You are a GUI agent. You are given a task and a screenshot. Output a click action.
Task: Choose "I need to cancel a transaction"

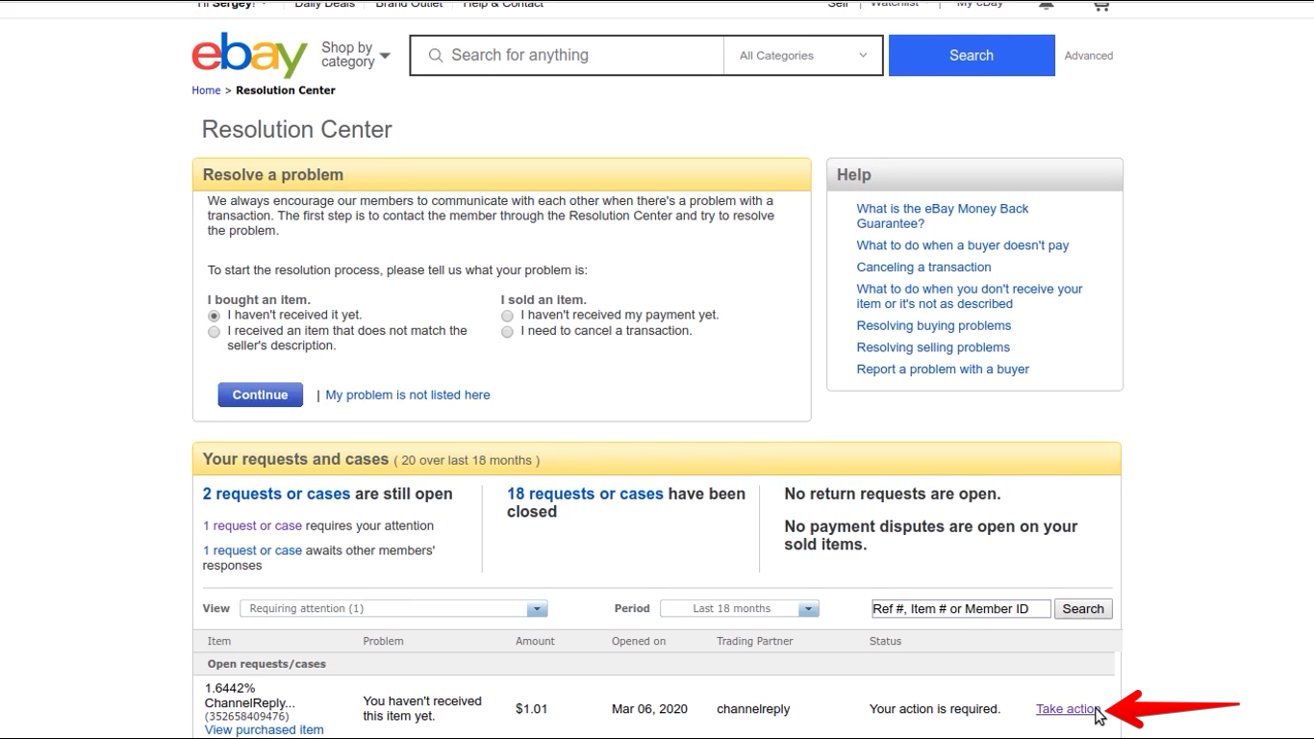(x=508, y=332)
